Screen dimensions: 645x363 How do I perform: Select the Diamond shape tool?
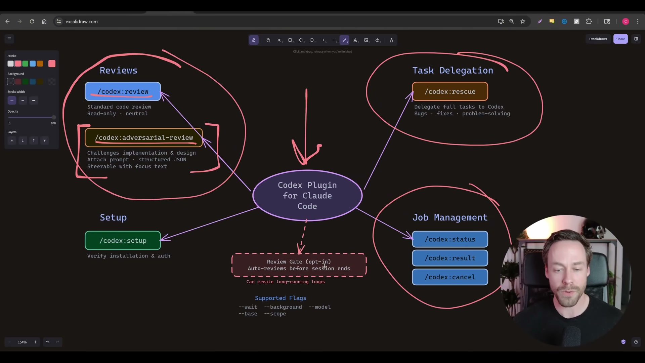click(301, 40)
